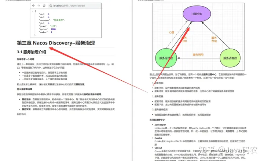264x161 pixels.
Task: Click the Eureka list entry title
Action: 158,138
